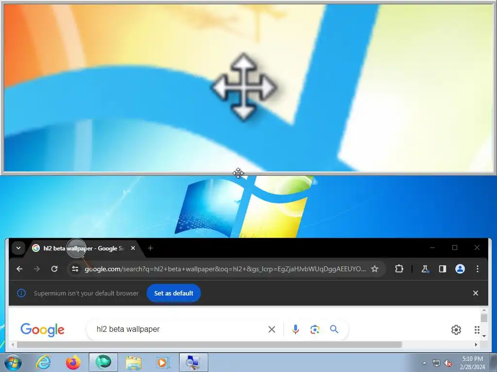Click the blue magnifier search button
Image resolution: width=497 pixels, height=372 pixels.
coord(334,329)
